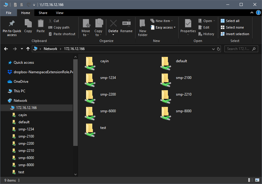Select the Dropbox navigation pane entry
262x184 pixels.
click(40, 72)
